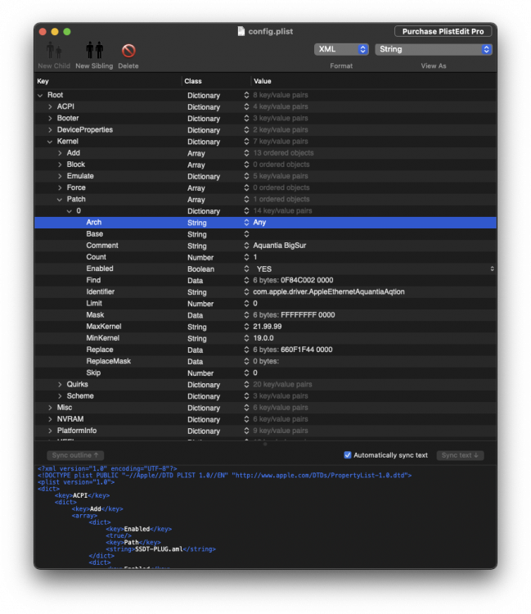The image size is (531, 614).
Task: Open class stepper for Replace row
Action: (246, 350)
